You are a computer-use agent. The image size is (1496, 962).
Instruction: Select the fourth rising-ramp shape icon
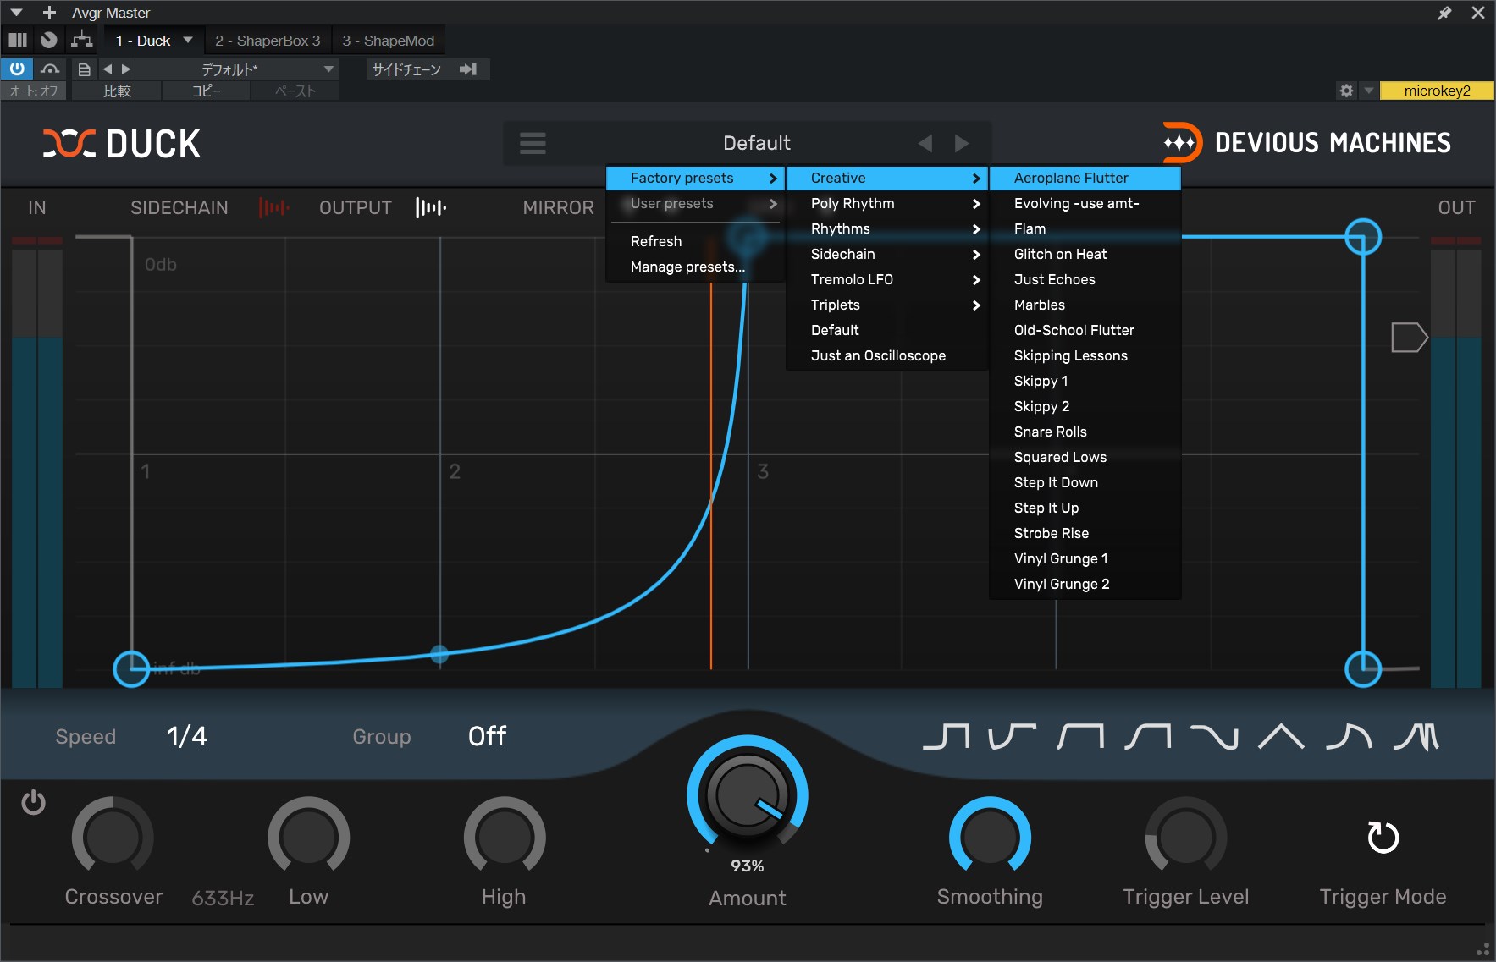(1147, 736)
